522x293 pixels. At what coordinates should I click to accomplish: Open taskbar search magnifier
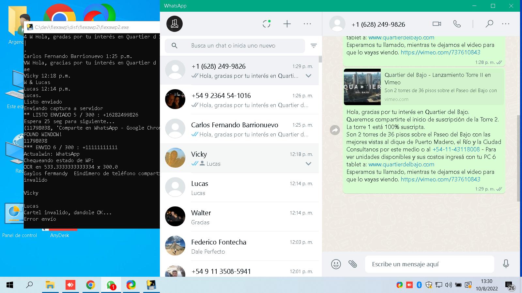point(29,285)
